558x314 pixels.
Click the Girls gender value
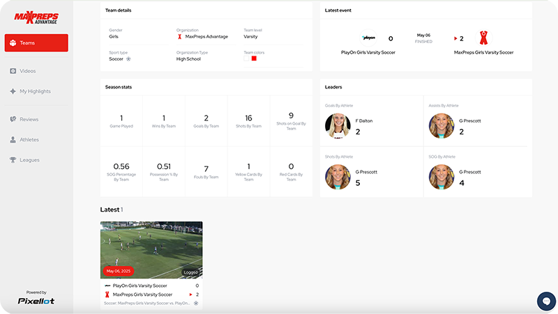[114, 37]
